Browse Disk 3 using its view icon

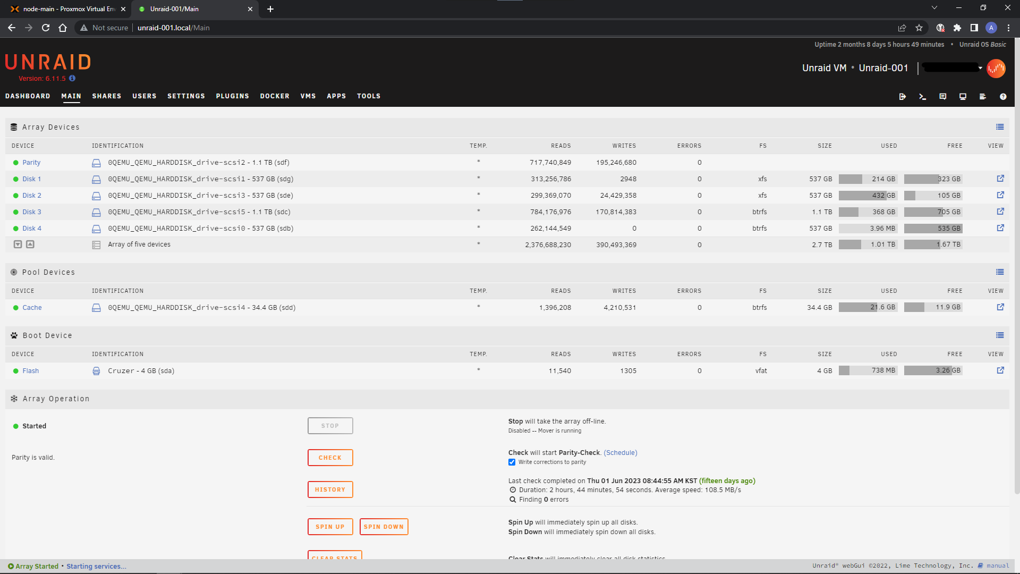[x=1000, y=212]
